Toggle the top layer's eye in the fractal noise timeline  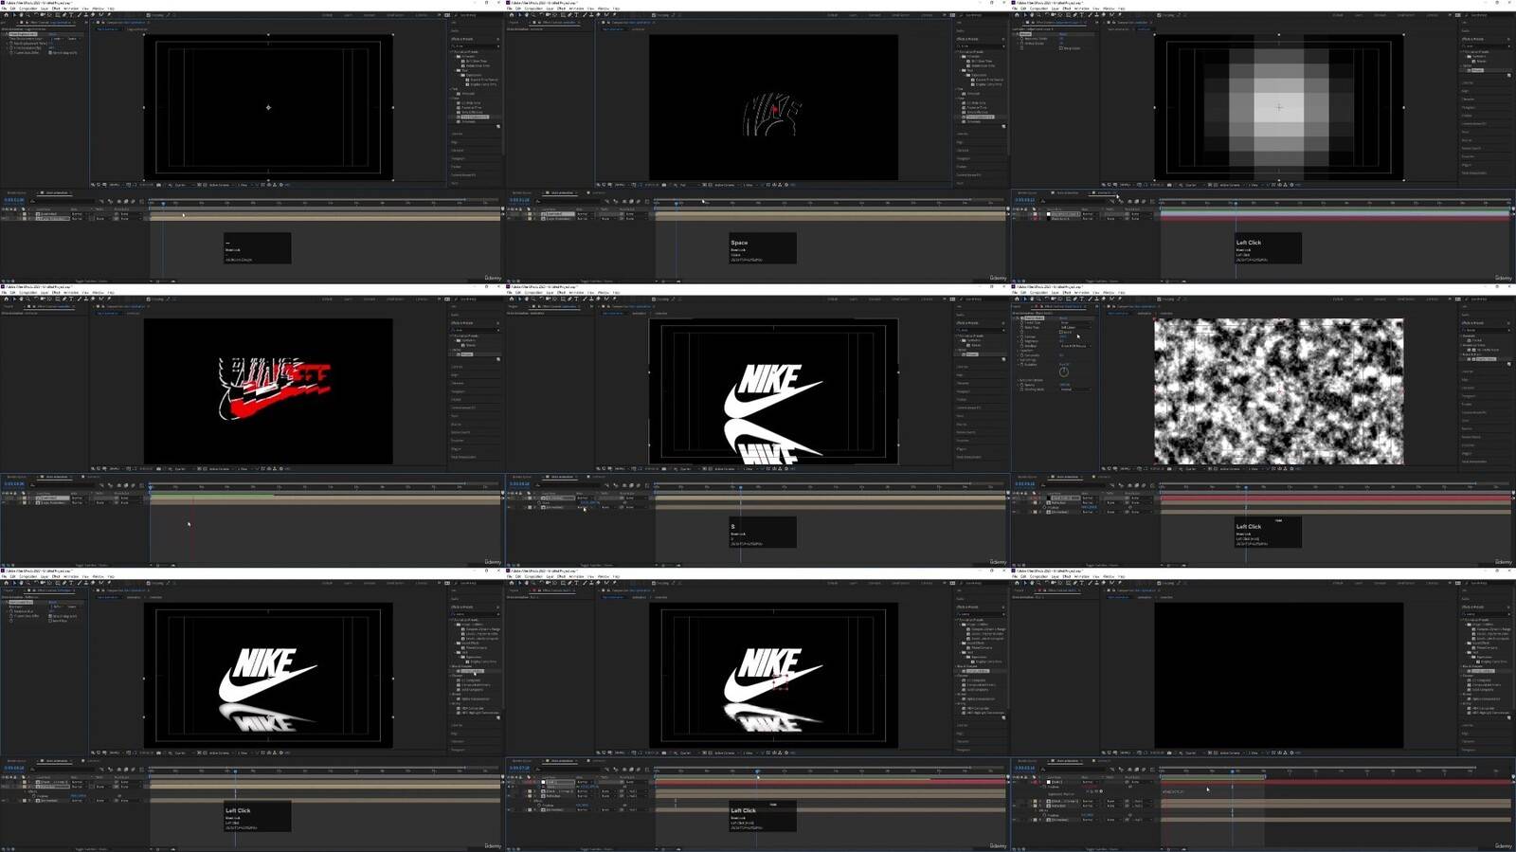coord(1015,498)
